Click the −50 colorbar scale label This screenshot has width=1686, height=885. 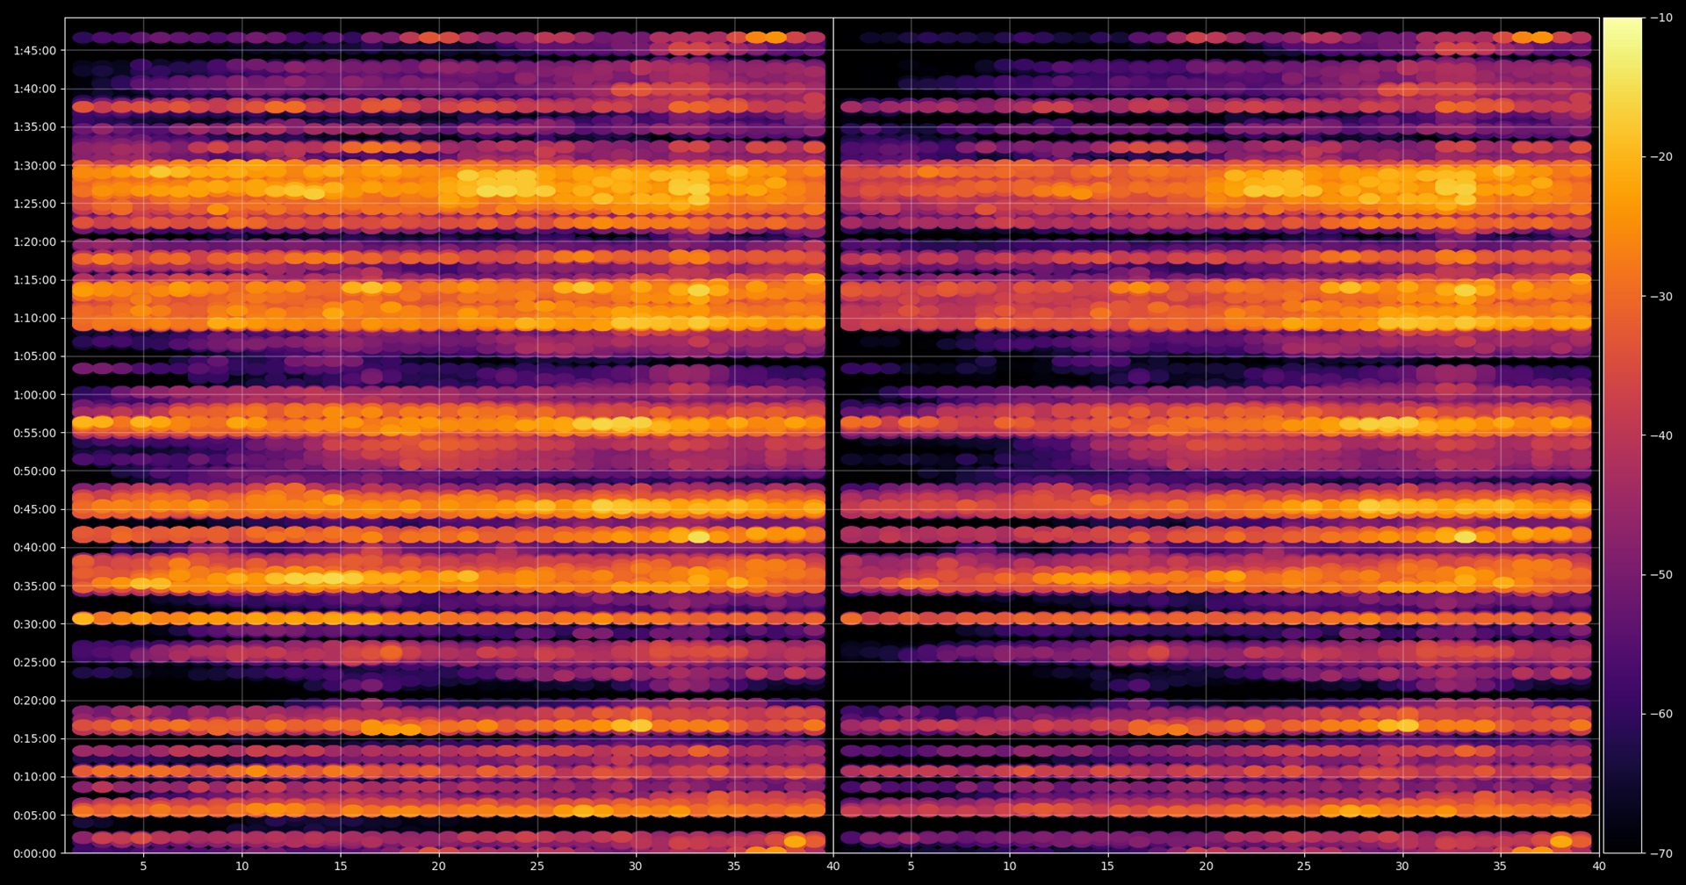[1661, 575]
